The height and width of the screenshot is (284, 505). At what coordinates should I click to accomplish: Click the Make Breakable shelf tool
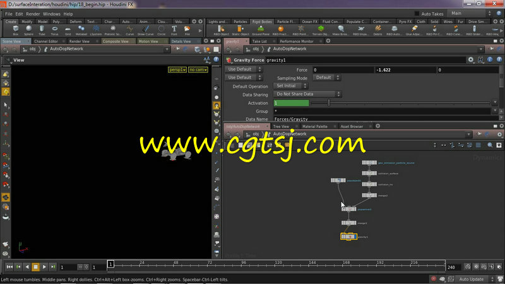click(341, 30)
